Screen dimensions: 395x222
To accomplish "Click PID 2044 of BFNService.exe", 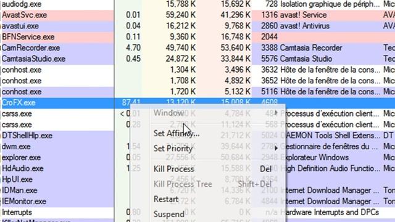I will (269, 37).
